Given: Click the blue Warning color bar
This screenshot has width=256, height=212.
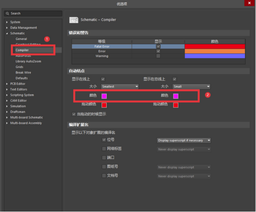Looking at the screenshot, I should tap(215, 56).
